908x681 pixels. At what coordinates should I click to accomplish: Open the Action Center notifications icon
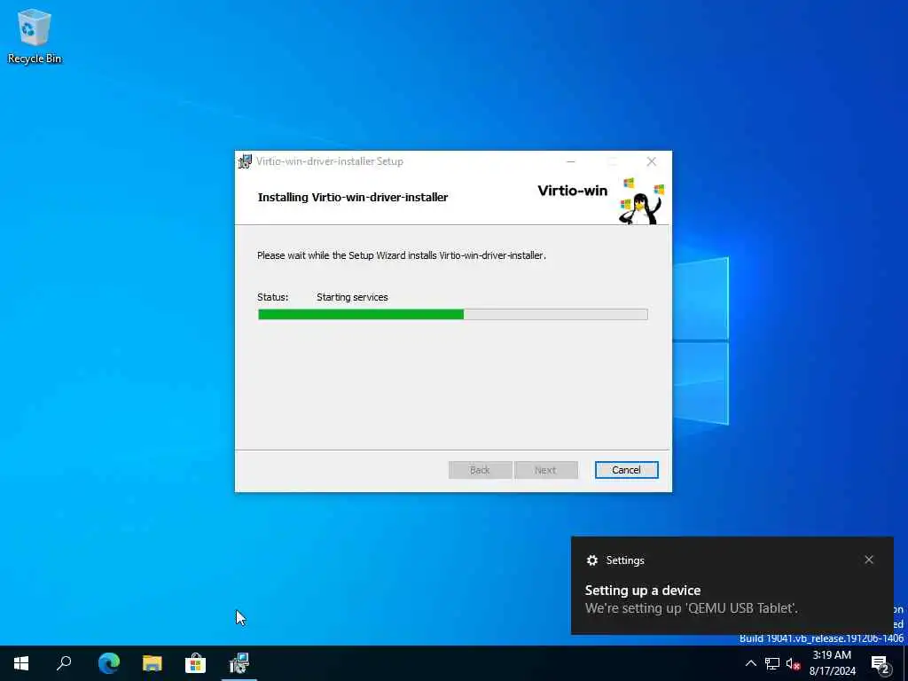[881, 663]
